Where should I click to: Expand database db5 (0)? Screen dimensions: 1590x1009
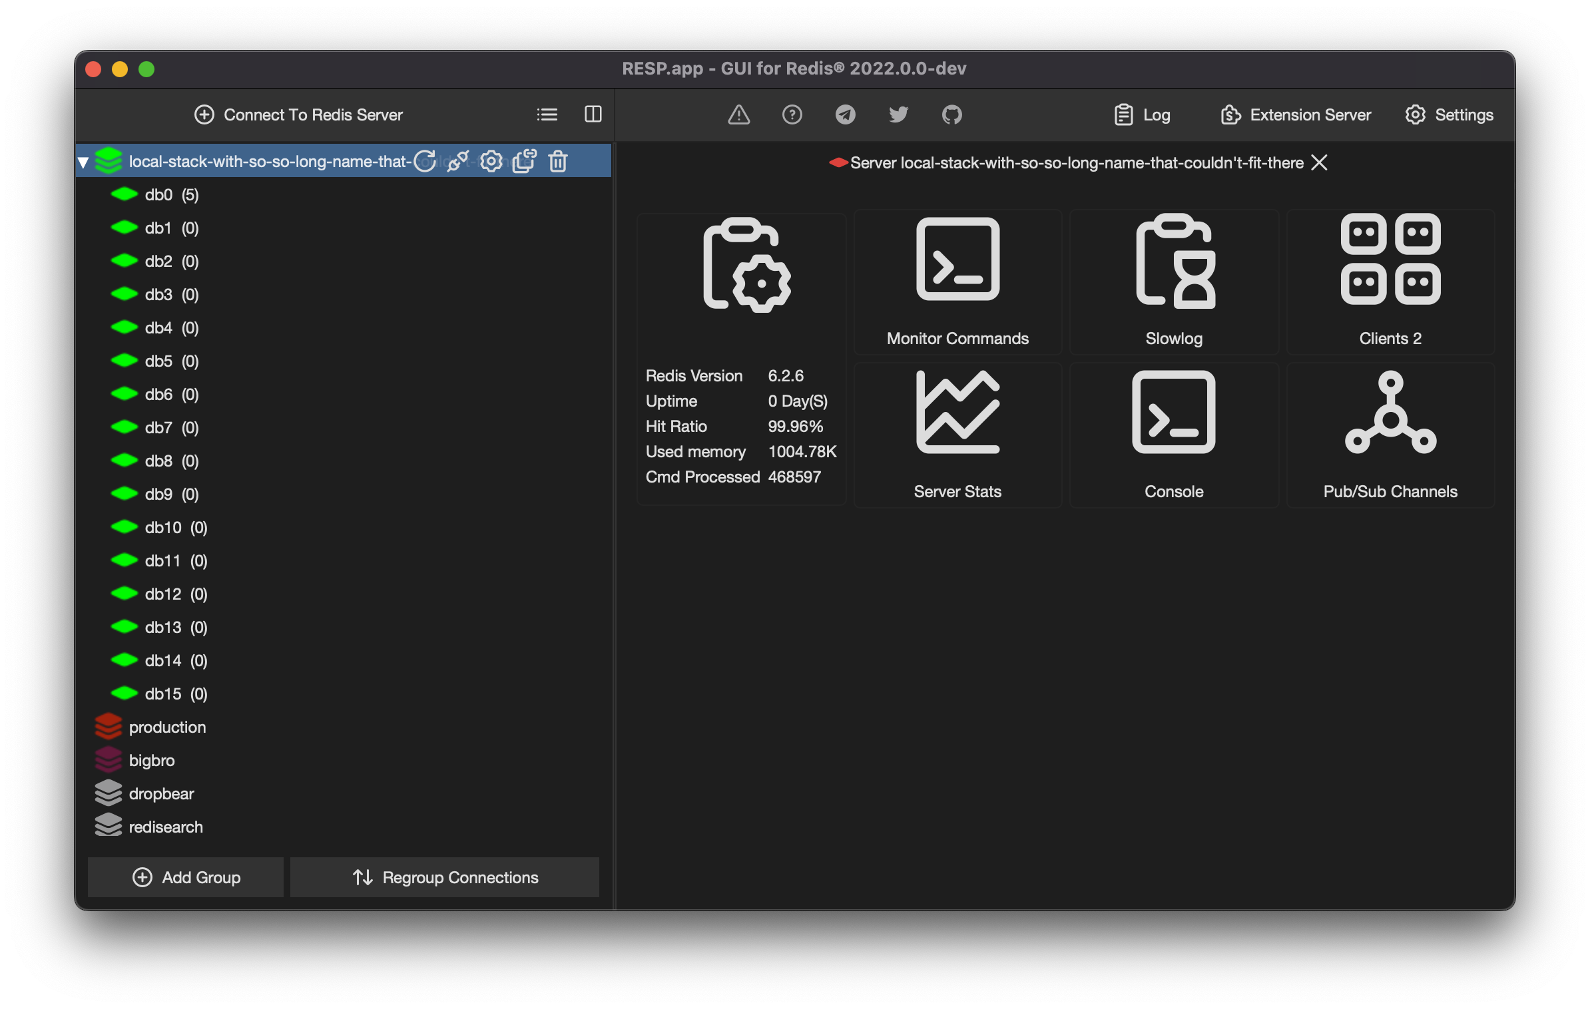click(344, 361)
